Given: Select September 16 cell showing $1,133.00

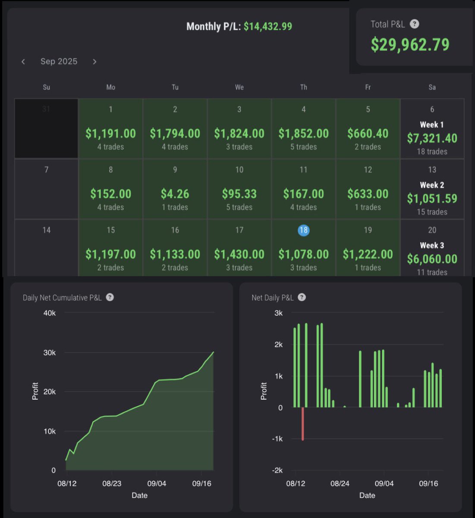Looking at the screenshot, I should (x=175, y=248).
